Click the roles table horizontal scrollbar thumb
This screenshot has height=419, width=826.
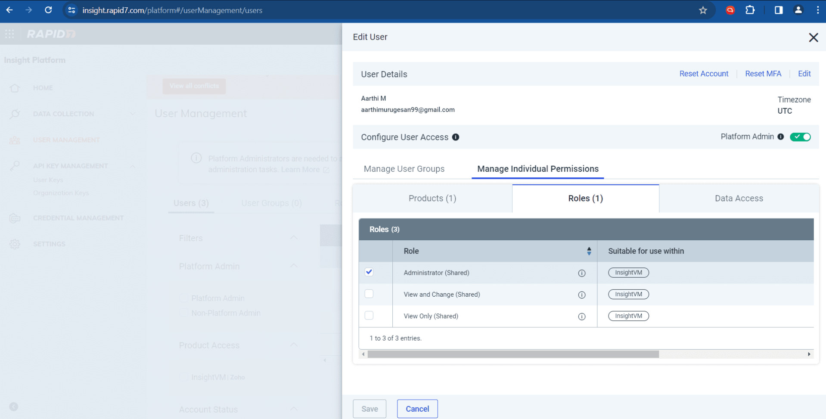coord(513,354)
